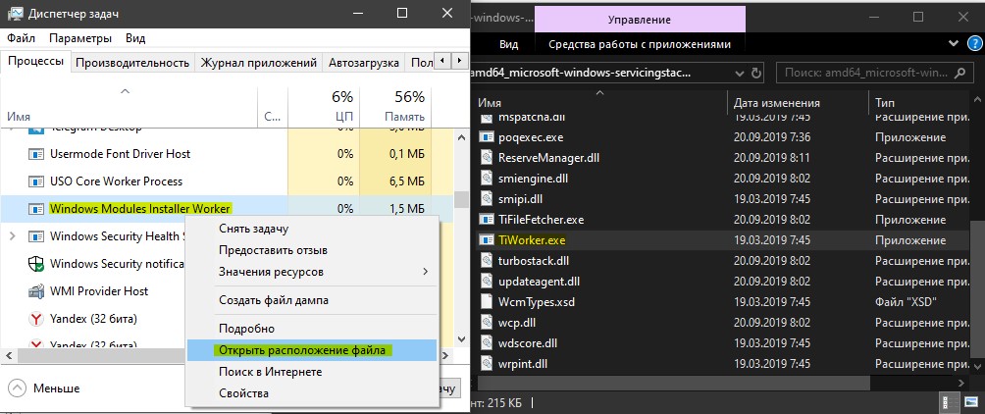Click the poqexec.exe file icon
This screenshot has width=985, height=414.
click(487, 137)
